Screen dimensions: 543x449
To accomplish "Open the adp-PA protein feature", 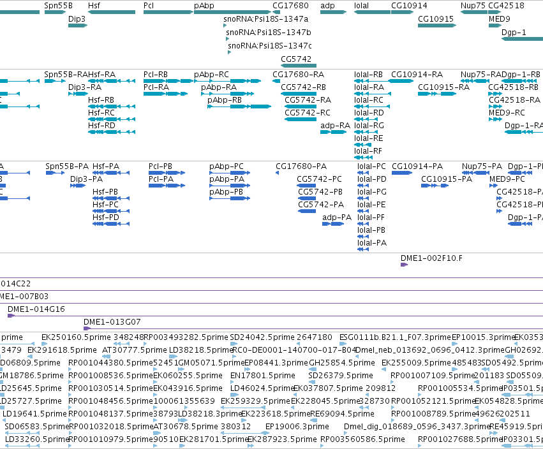I will point(333,224).
